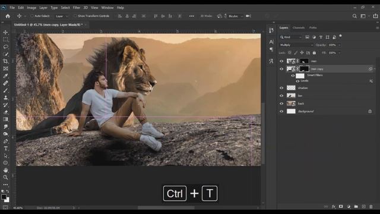Viewport: 380px width, 214px height.
Task: Select the 'lion' layer thumbnail
Action: click(291, 96)
